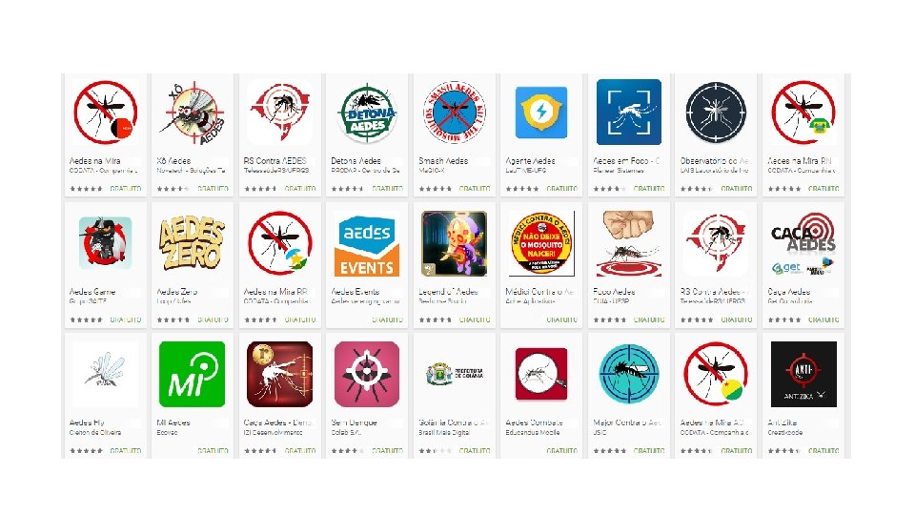This screenshot has width=915, height=515.
Task: Select the Aedes Combate card
Action: (541, 395)
